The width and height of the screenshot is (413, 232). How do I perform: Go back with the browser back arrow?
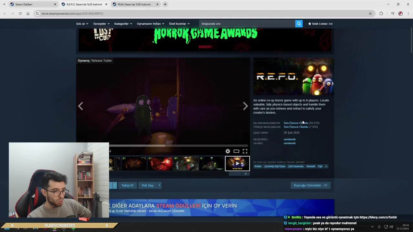pos(5,14)
